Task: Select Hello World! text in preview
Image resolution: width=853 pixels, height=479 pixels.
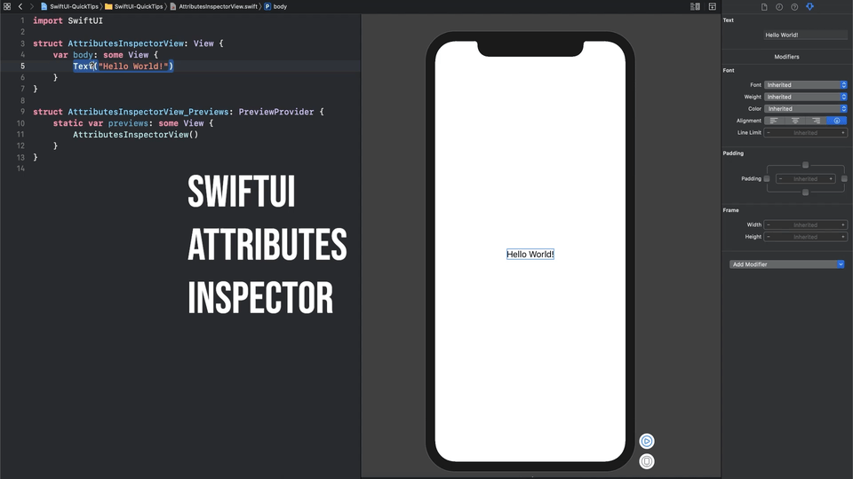Action: [x=530, y=255]
